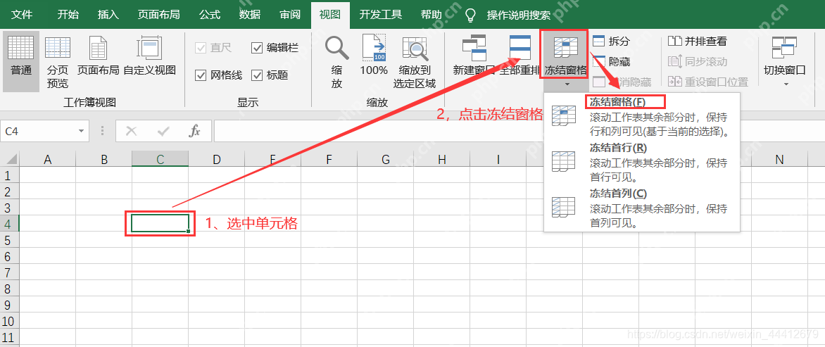825x347 pixels.
Task: Select row 4 header
Action: [9, 223]
